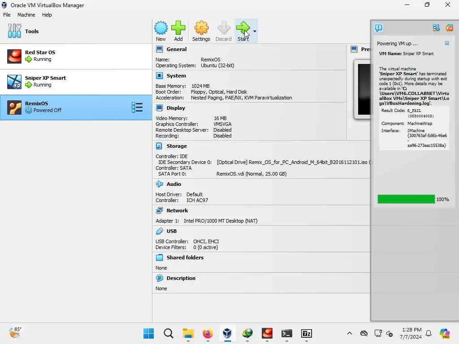
Task: Open the notification bell in system tray
Action: click(429, 333)
